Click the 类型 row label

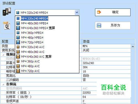coord(5,46)
